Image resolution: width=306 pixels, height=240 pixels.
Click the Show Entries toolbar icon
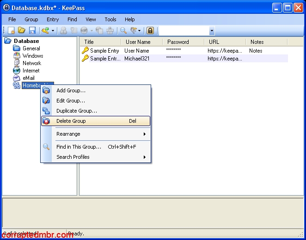pos(134,30)
